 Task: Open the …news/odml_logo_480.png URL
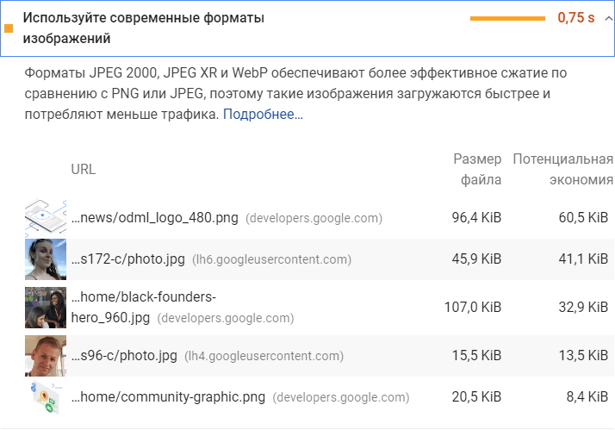(154, 218)
